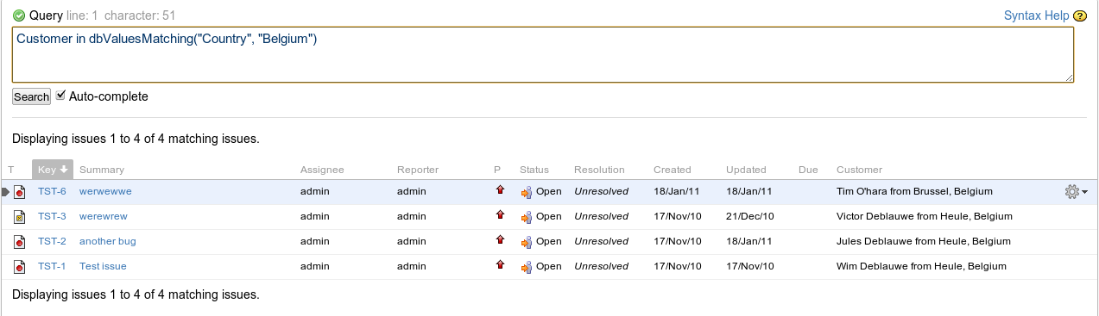Toggle the Auto-complete checkbox
Viewport: 1099px width, 316px height.
click(60, 96)
